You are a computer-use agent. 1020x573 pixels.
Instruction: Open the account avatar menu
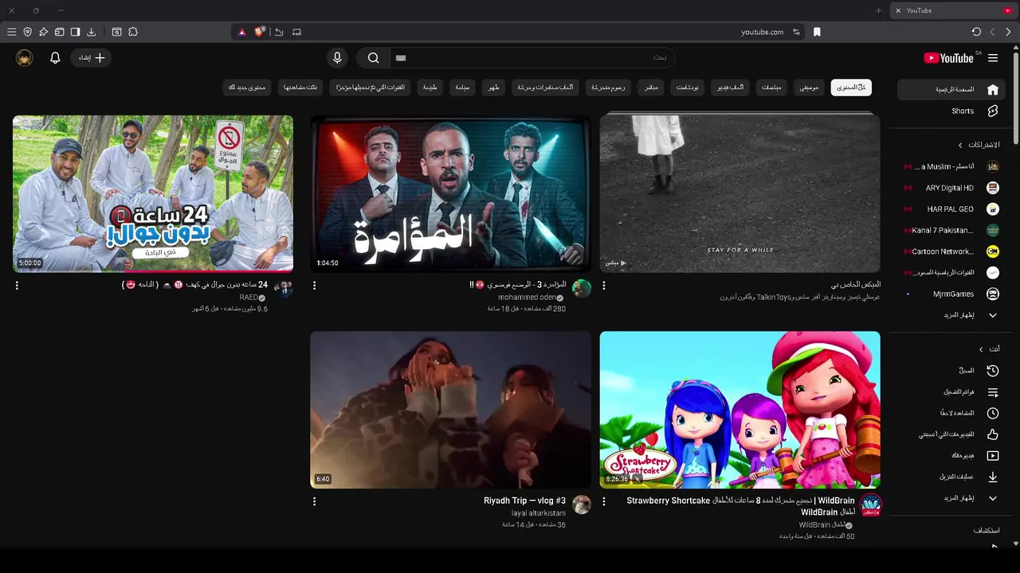pos(25,58)
